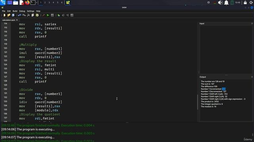
Task: Launch Firefox from the top panel
Action: click(x=27, y=2)
